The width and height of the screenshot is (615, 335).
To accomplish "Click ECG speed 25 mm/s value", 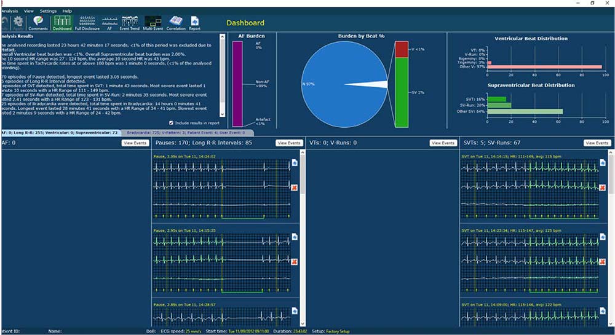I will point(192,331).
